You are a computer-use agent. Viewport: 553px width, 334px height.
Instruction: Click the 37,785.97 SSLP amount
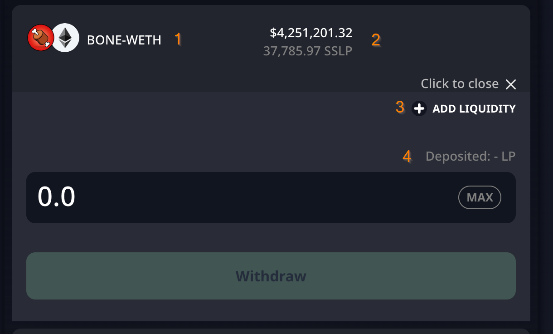(x=307, y=51)
